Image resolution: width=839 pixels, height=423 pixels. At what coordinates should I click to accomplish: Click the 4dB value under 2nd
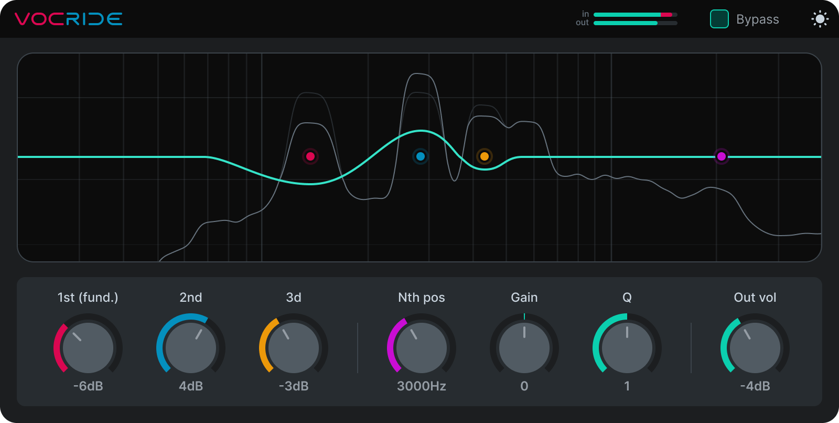(x=191, y=386)
